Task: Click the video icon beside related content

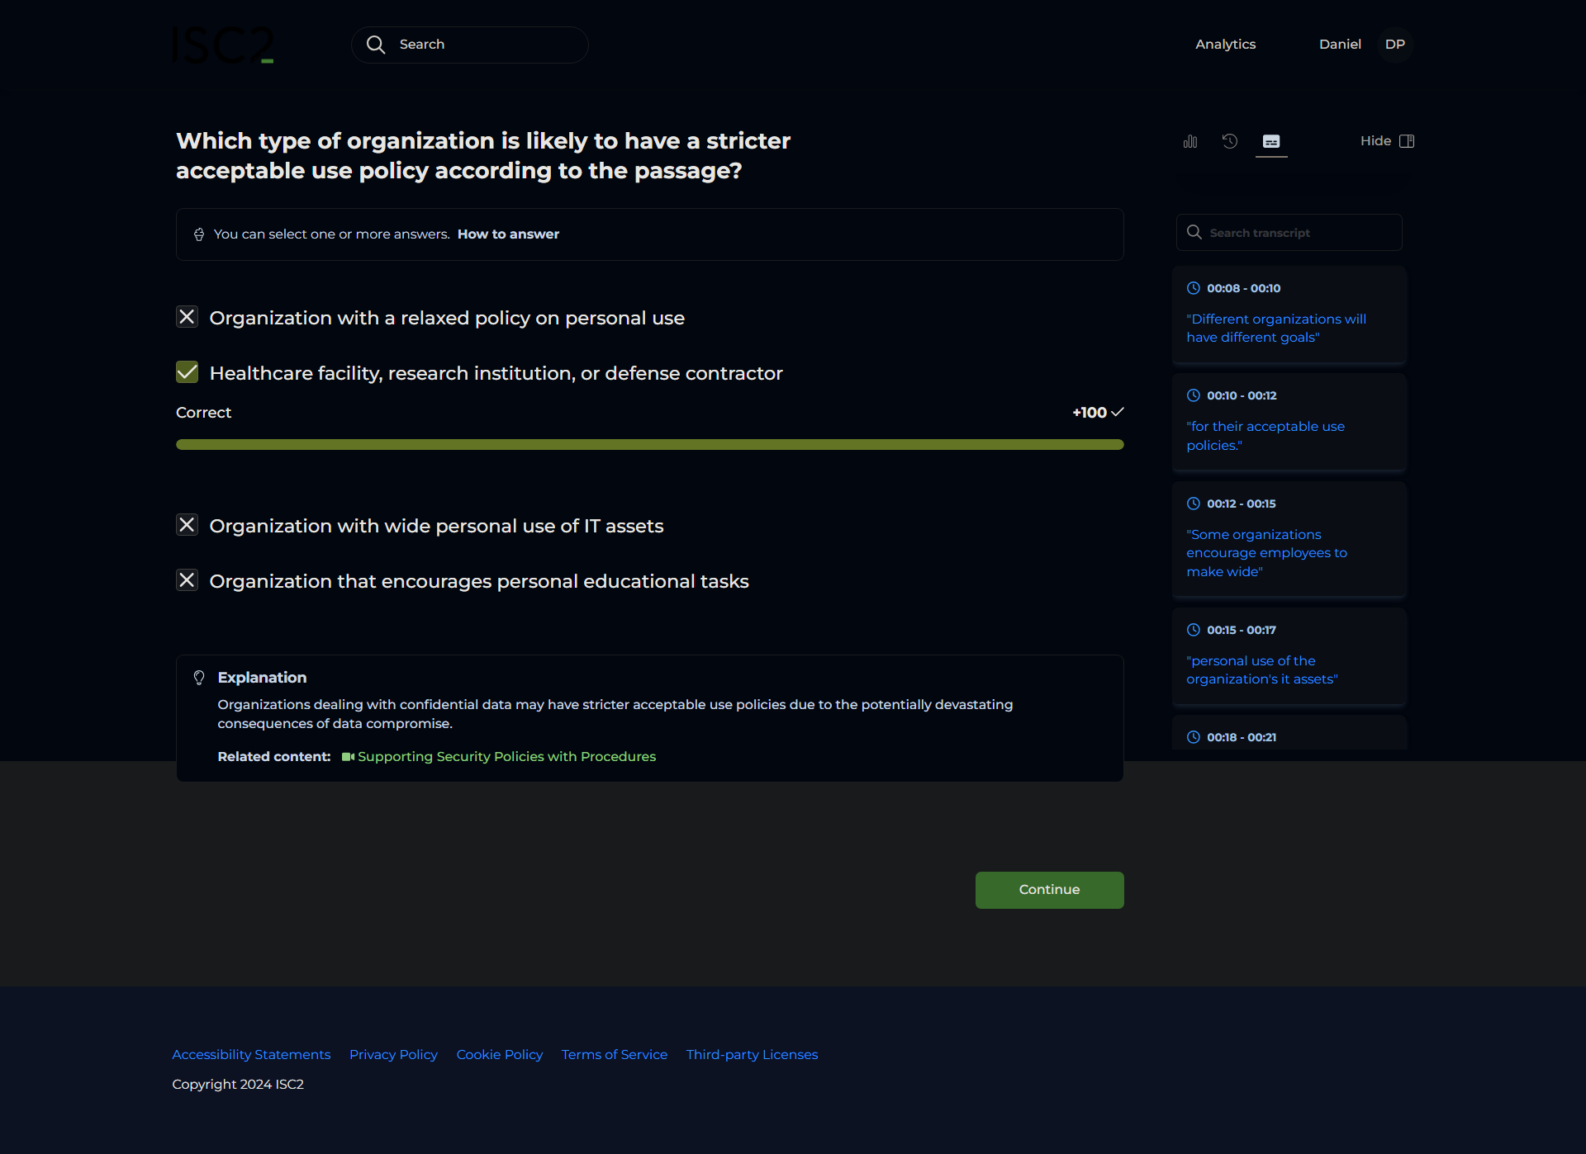Action: pos(348,757)
